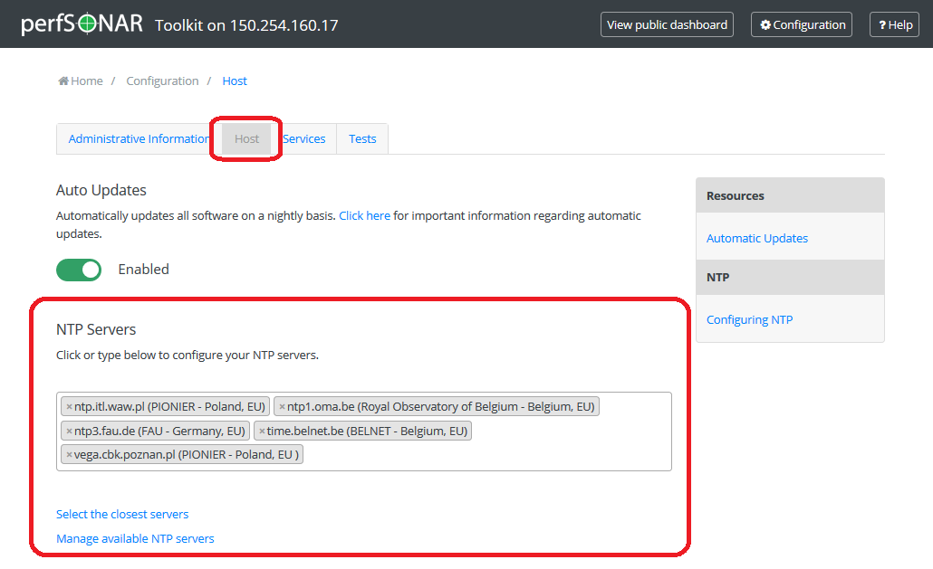Click Manage available NTP servers
This screenshot has width=933, height=569.
tap(135, 539)
